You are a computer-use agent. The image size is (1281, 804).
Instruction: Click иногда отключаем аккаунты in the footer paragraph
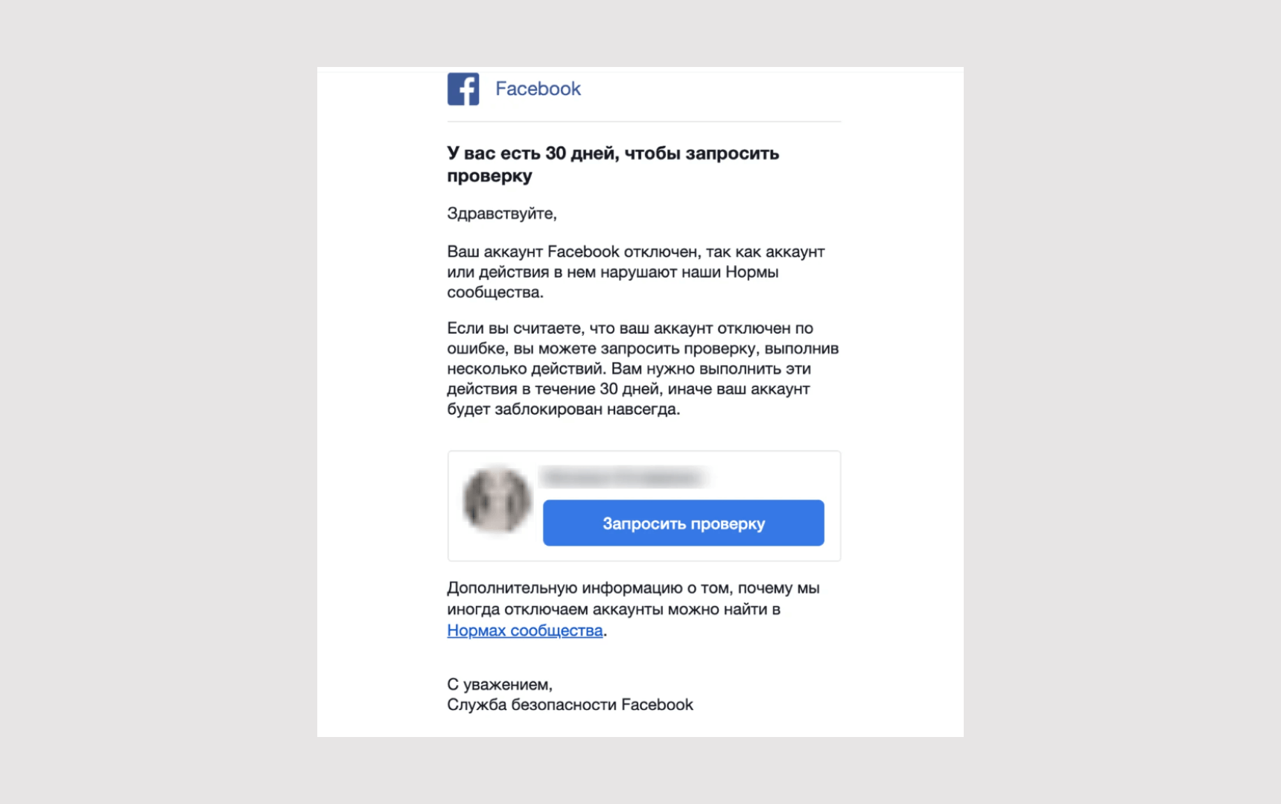(555, 610)
